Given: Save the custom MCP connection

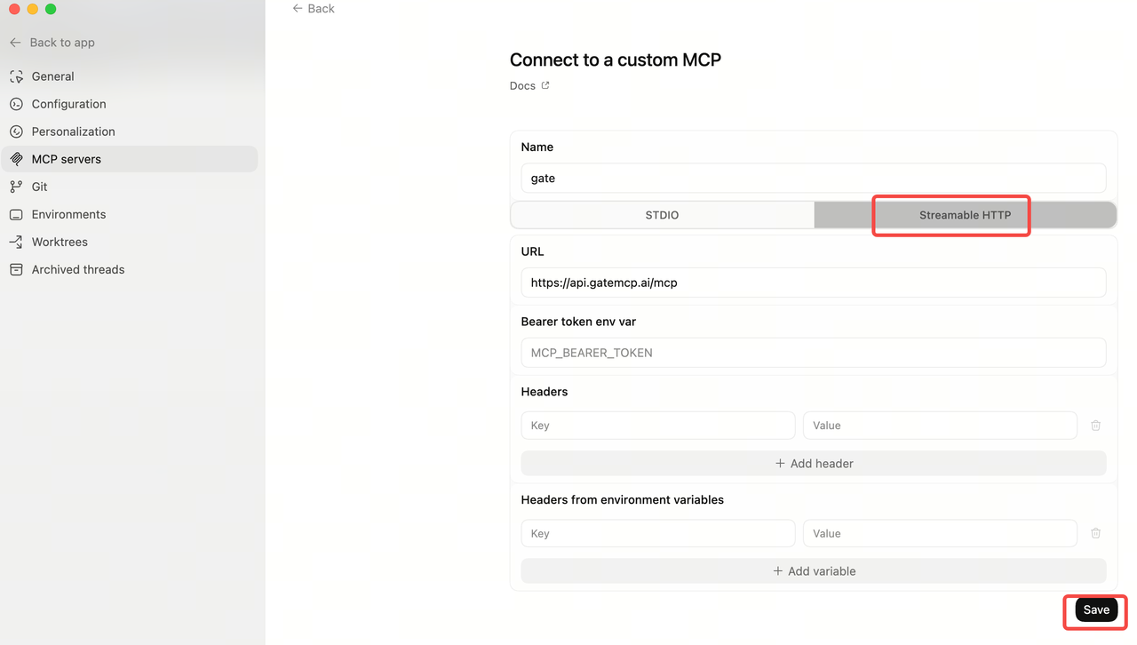Looking at the screenshot, I should 1096,609.
